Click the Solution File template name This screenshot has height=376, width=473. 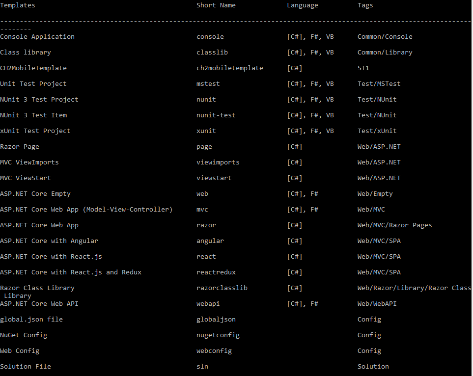pos(26,367)
